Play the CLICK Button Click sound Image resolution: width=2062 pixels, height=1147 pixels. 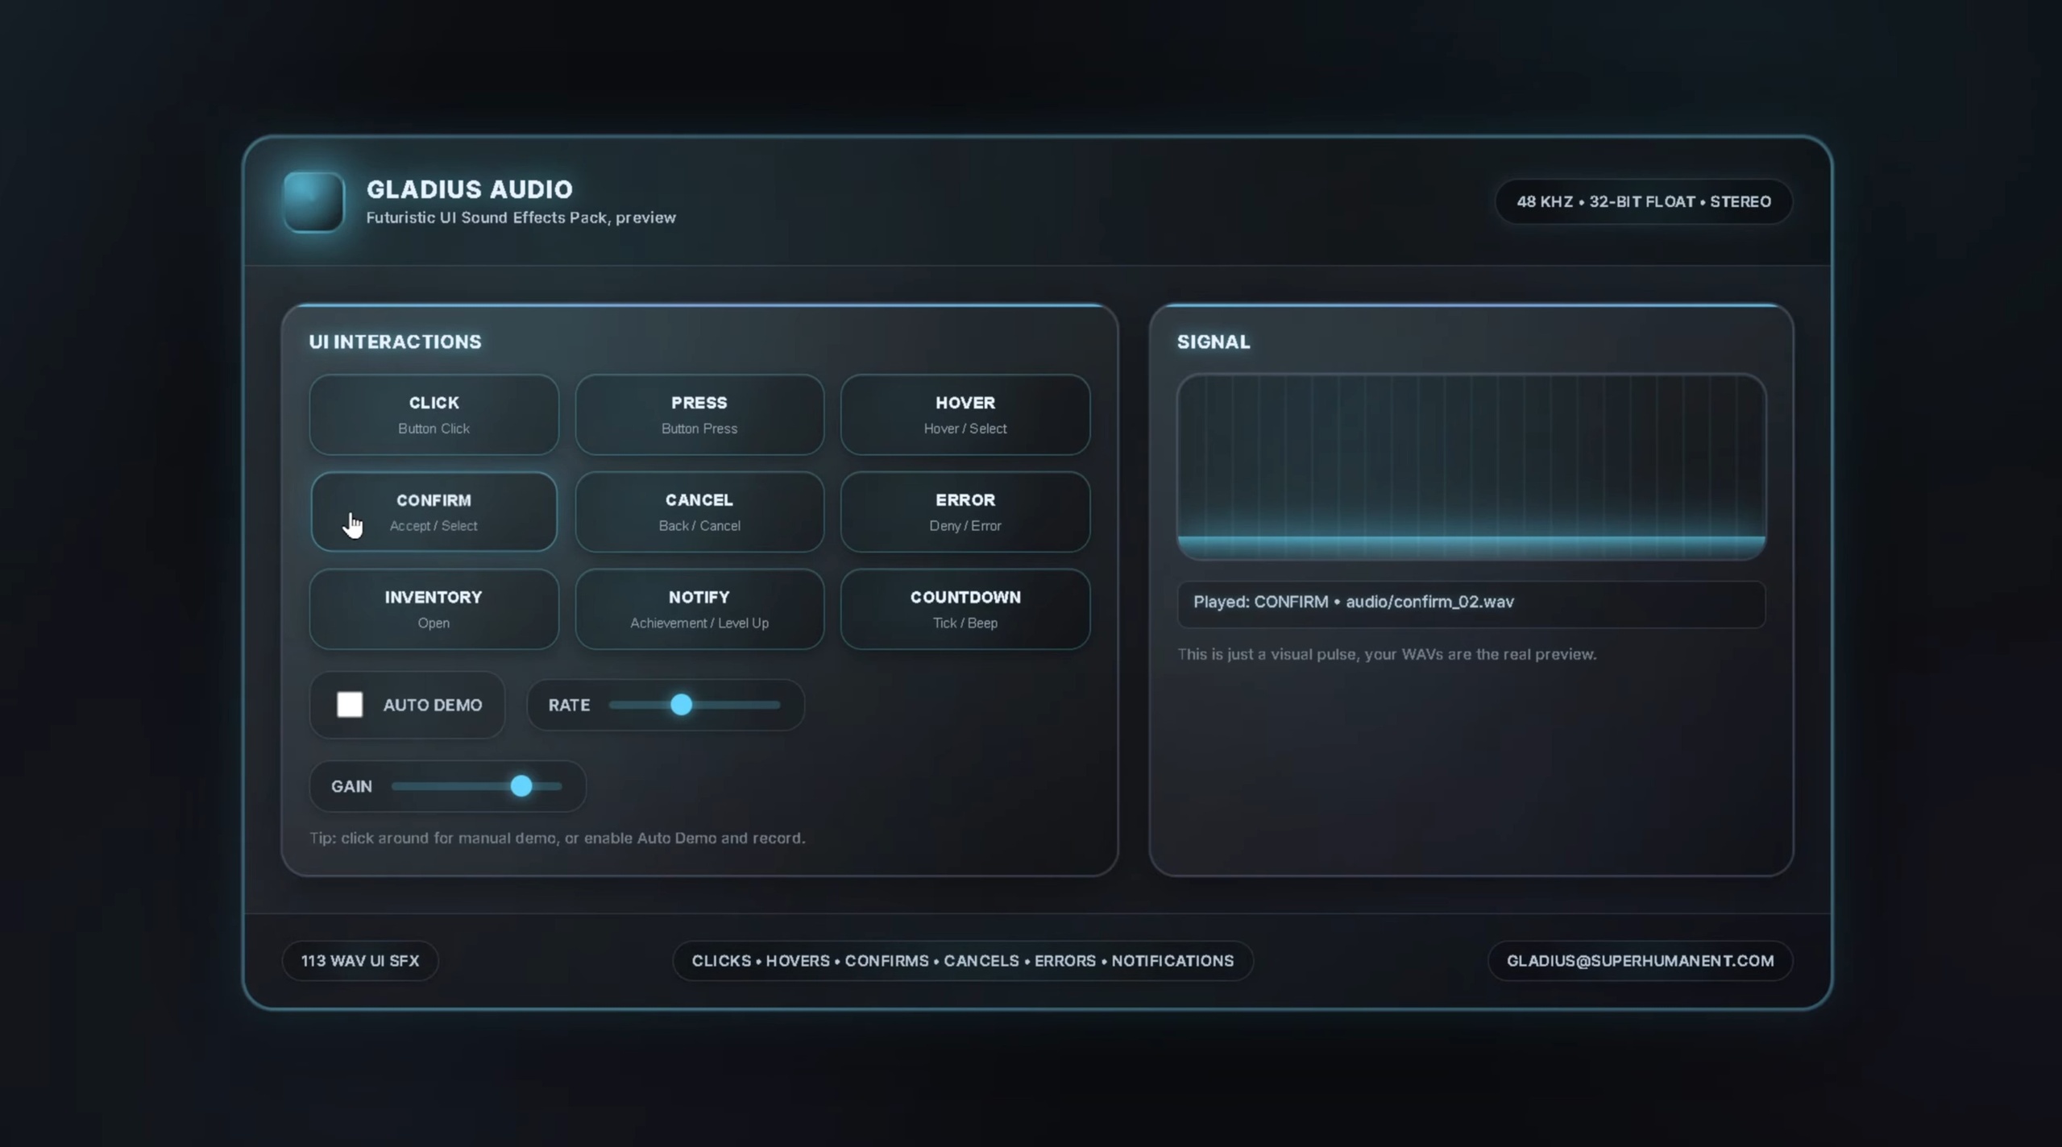[434, 415]
